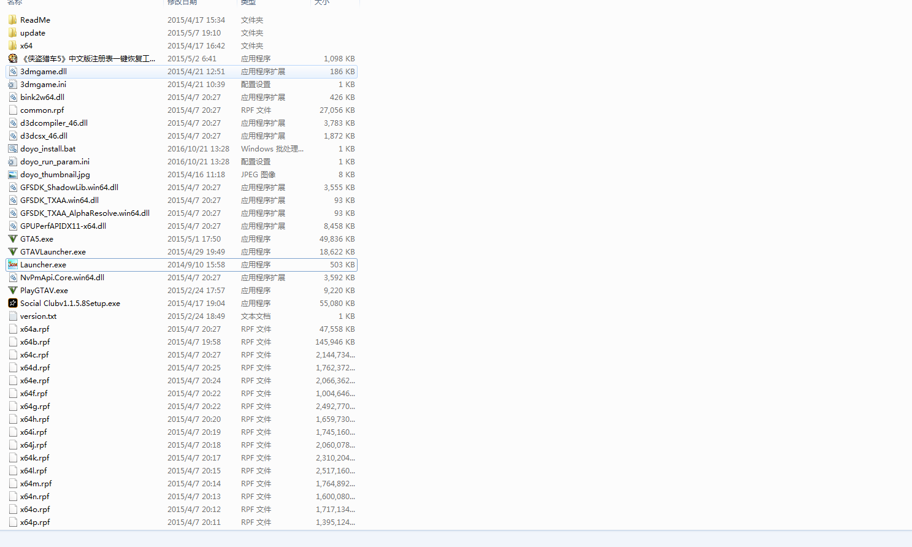Select file name x64o.rpf
This screenshot has height=547, width=912.
click(35, 509)
